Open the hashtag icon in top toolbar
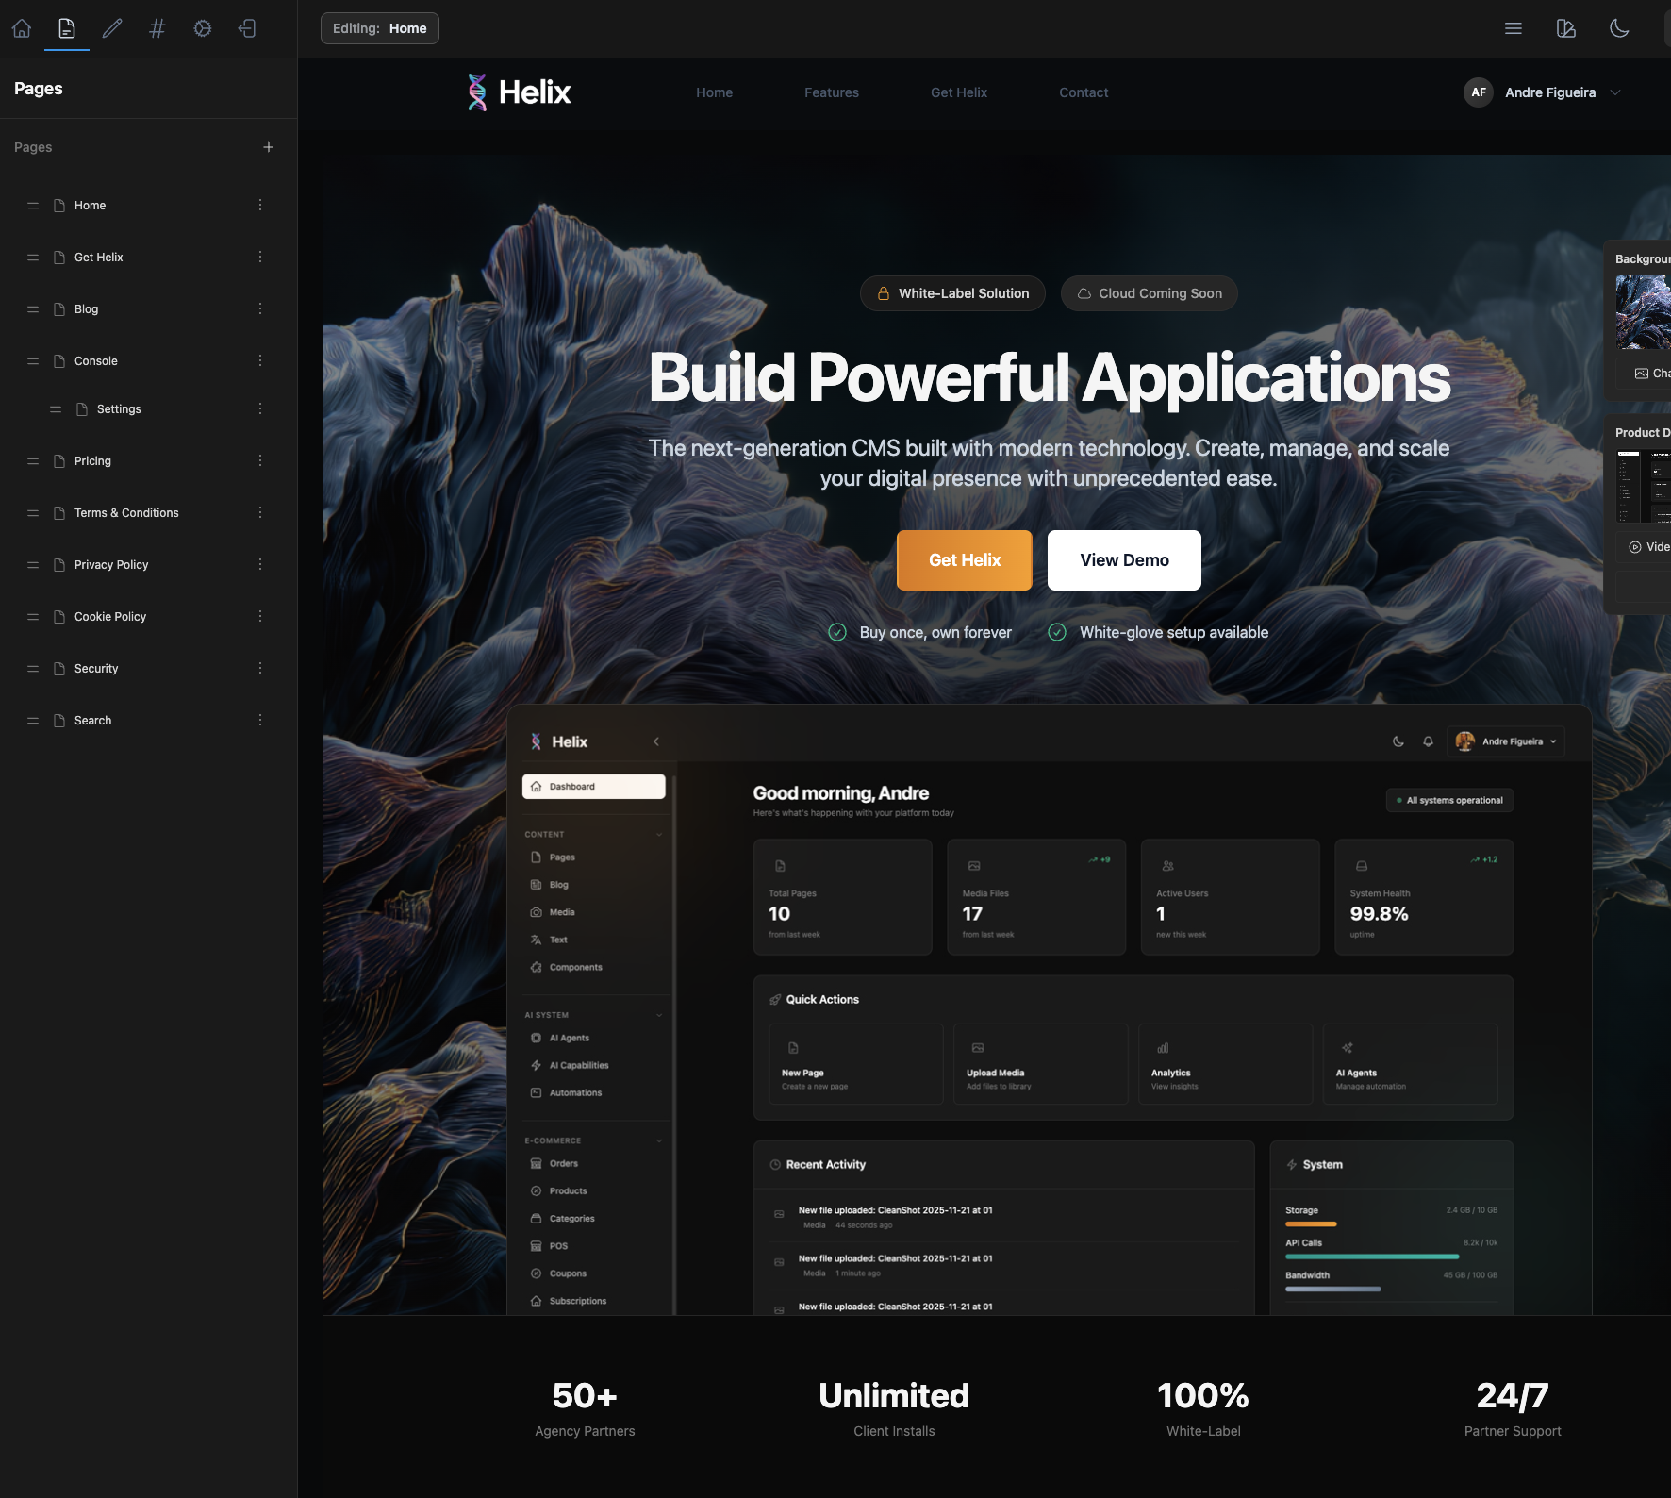Screen dimensions: 1671x1498 pos(157,28)
